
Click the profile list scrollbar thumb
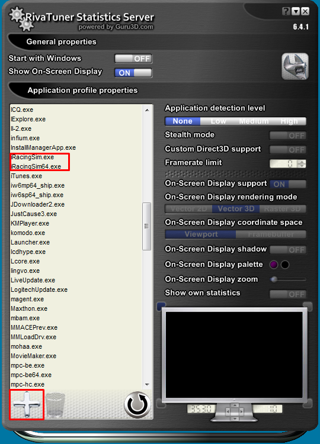(x=146, y=226)
